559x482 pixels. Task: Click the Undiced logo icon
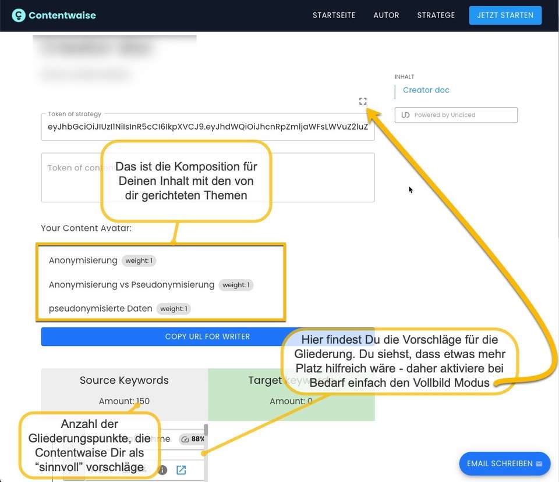coord(406,115)
